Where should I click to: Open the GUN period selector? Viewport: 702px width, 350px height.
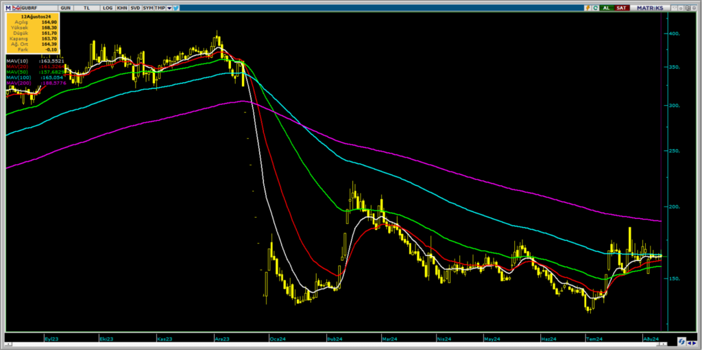65,8
